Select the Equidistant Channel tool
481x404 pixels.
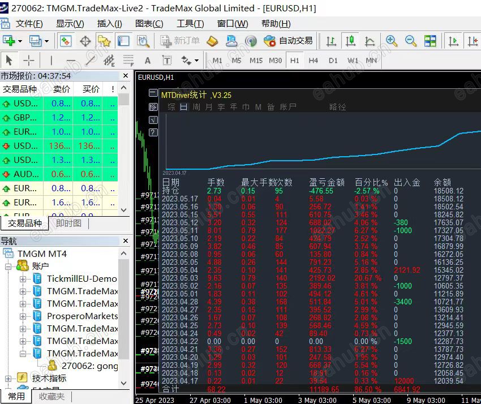(109, 60)
